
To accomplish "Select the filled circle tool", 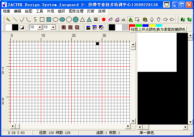I will point(76,19).
